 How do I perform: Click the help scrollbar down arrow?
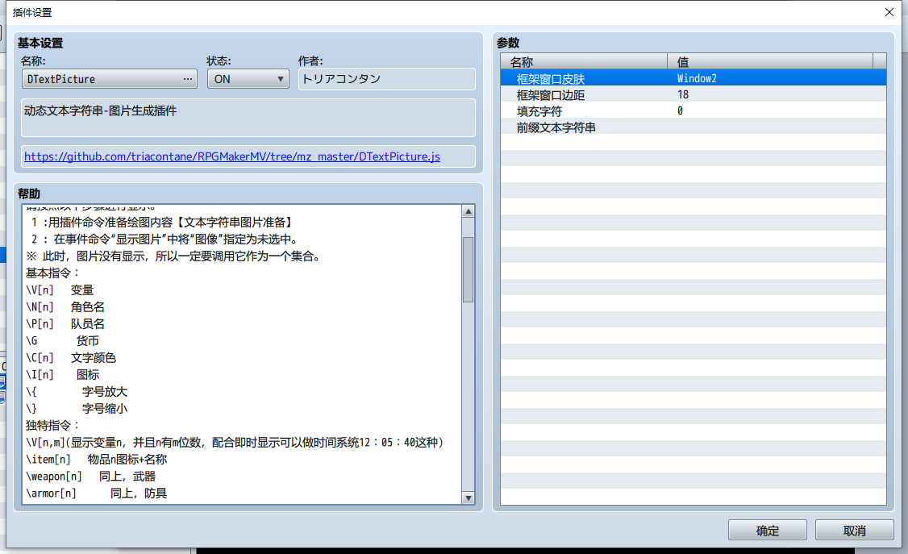[469, 498]
